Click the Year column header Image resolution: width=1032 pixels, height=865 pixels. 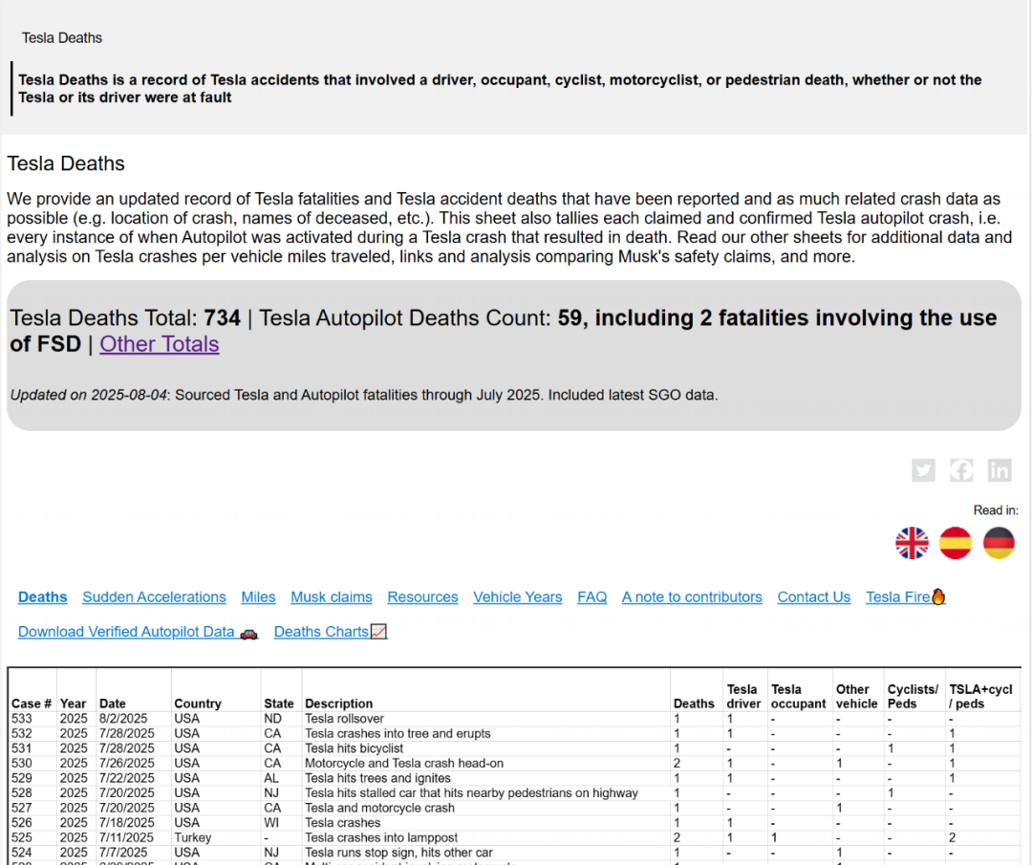pos(73,703)
